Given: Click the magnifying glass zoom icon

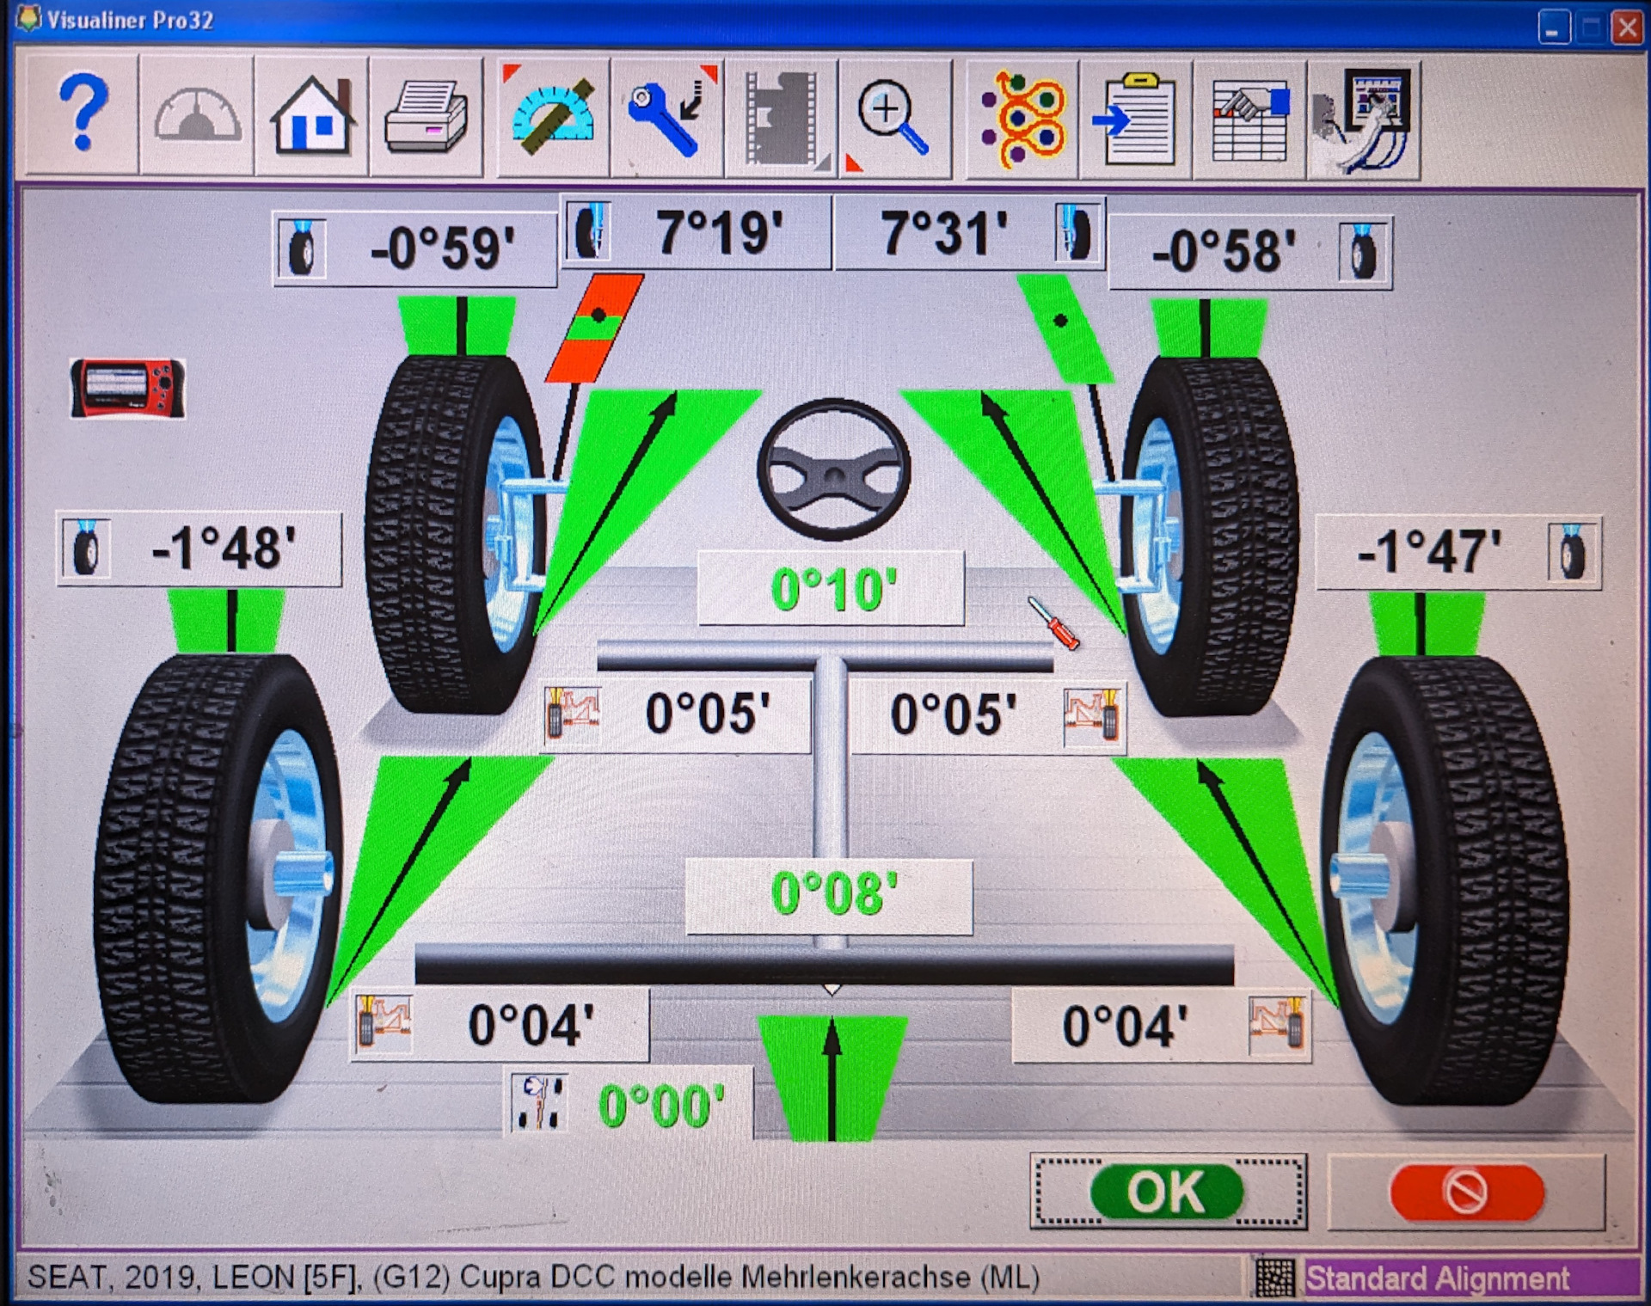Looking at the screenshot, I should pyautogui.click(x=895, y=118).
